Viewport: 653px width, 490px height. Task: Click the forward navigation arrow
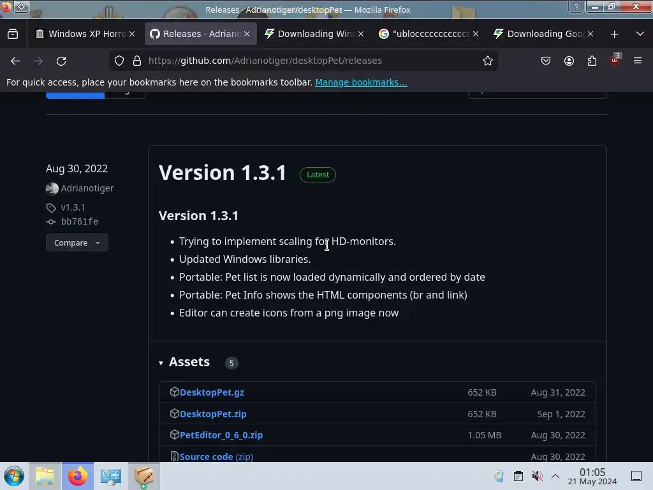[38, 61]
